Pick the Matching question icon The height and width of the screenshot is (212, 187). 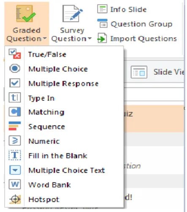coord(15,112)
